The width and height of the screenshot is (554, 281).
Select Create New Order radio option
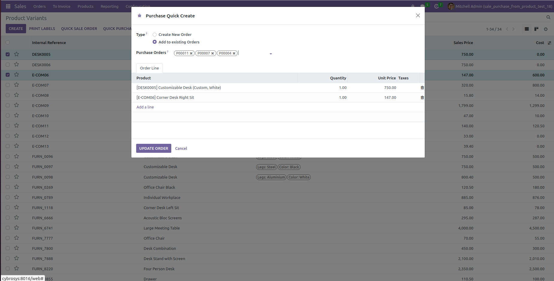(154, 35)
